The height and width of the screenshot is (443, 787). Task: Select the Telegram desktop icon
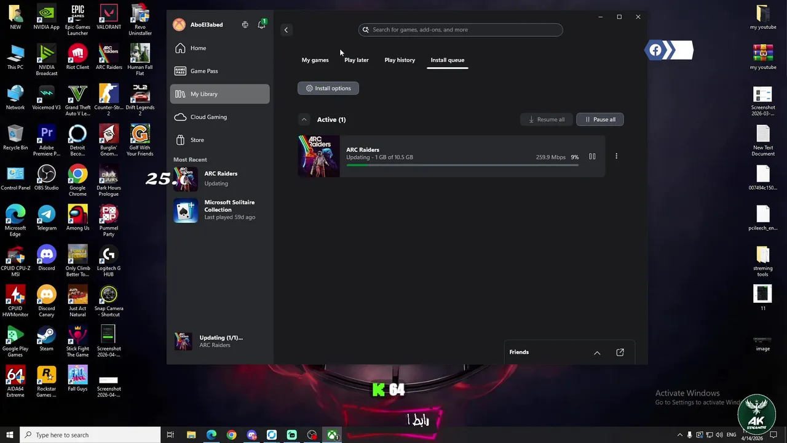pyautogui.click(x=46, y=218)
